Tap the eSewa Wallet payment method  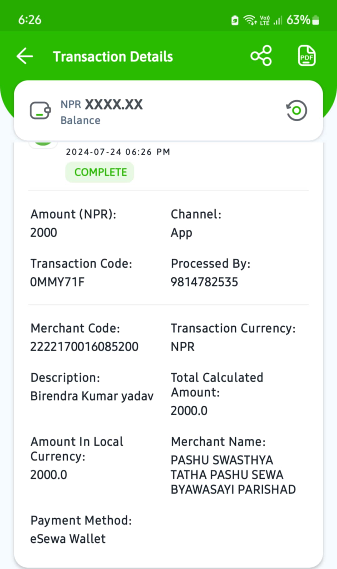click(68, 539)
